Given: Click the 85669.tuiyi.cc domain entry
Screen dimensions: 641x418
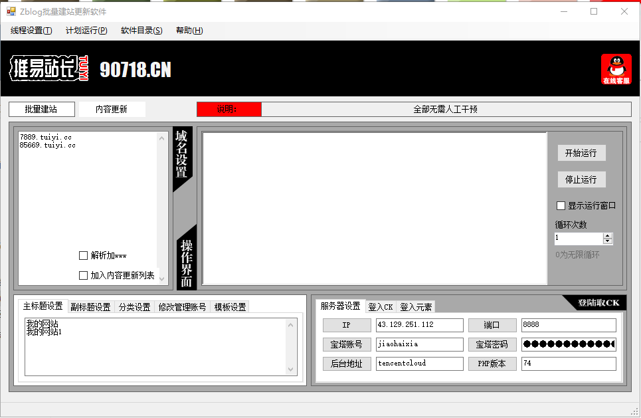Looking at the screenshot, I should click(47, 145).
